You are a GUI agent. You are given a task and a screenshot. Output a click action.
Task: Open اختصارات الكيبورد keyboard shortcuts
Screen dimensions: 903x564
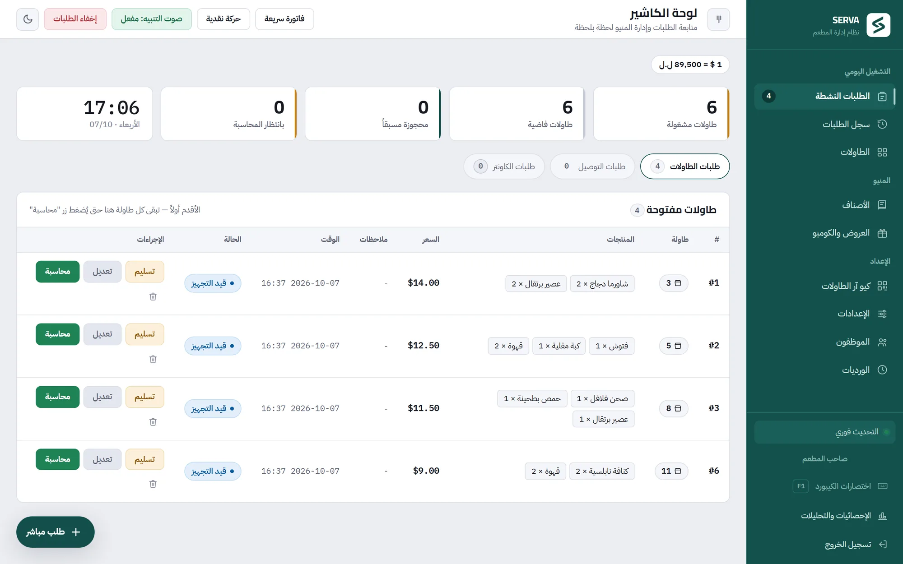(824, 486)
